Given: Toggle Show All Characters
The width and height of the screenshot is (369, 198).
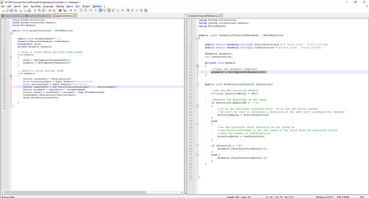Looking at the screenshot, I should click(x=95, y=10).
